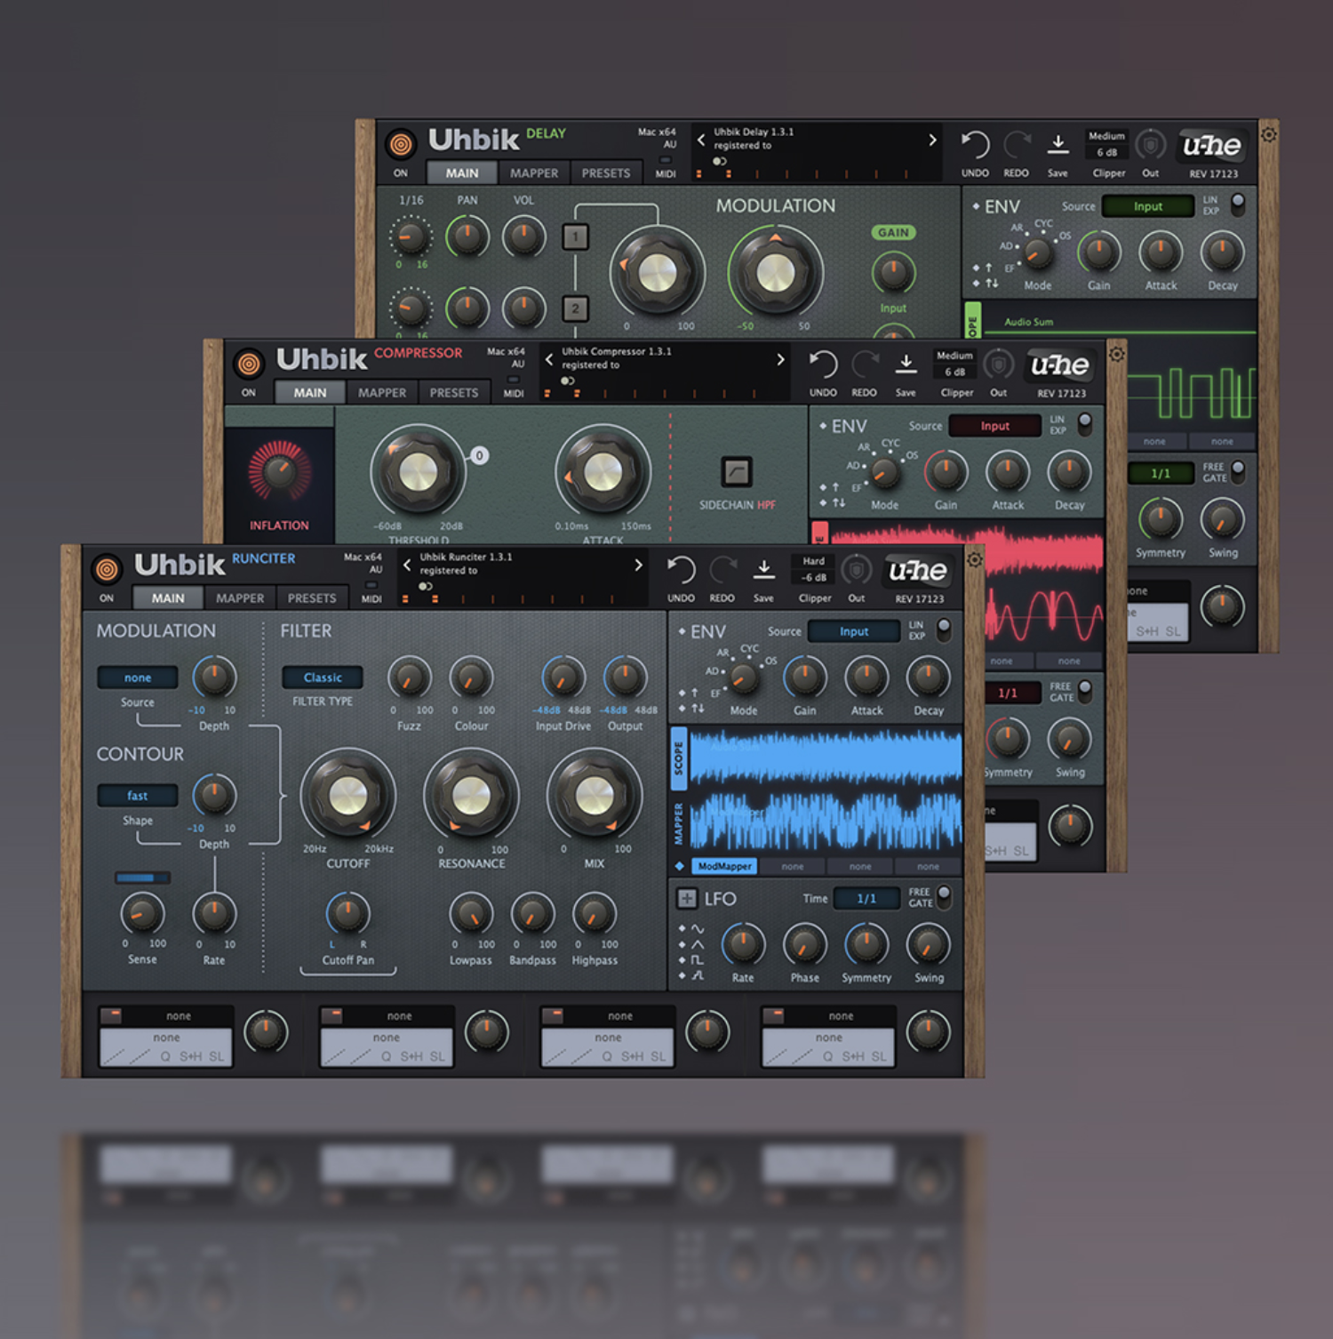Open the Compressor ENV Source Input dropdown

coord(995,426)
